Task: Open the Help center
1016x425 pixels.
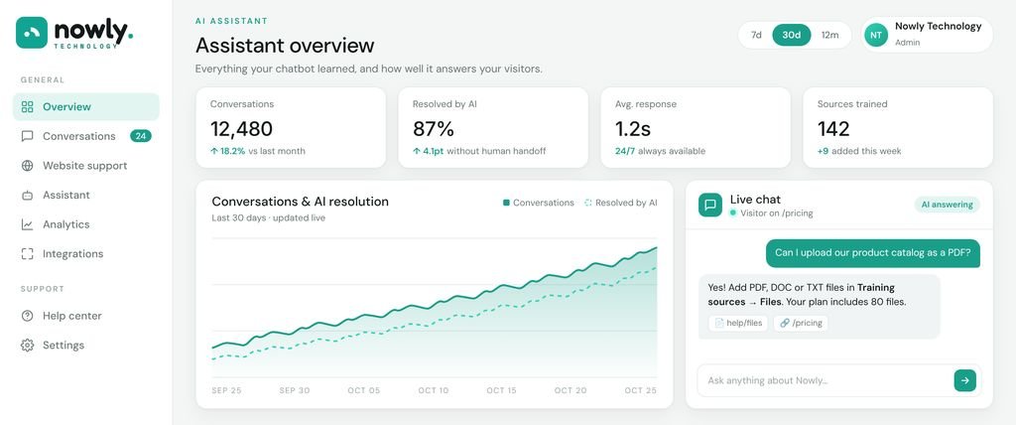Action: pyautogui.click(x=86, y=316)
